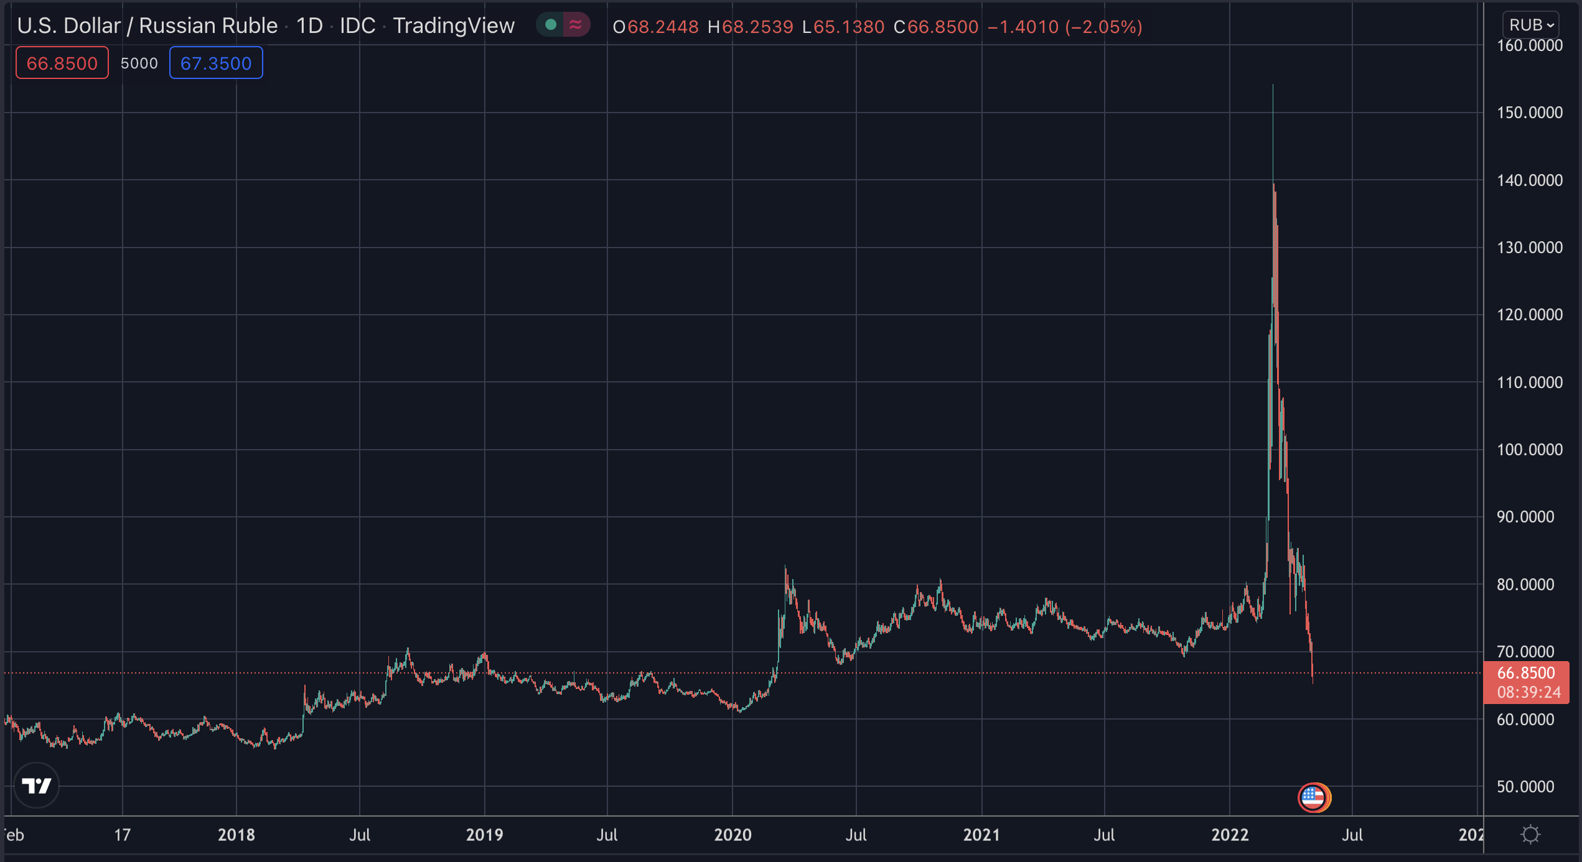Click the 160.0000 price axis label
Image resolution: width=1582 pixels, height=862 pixels.
coord(1530,45)
